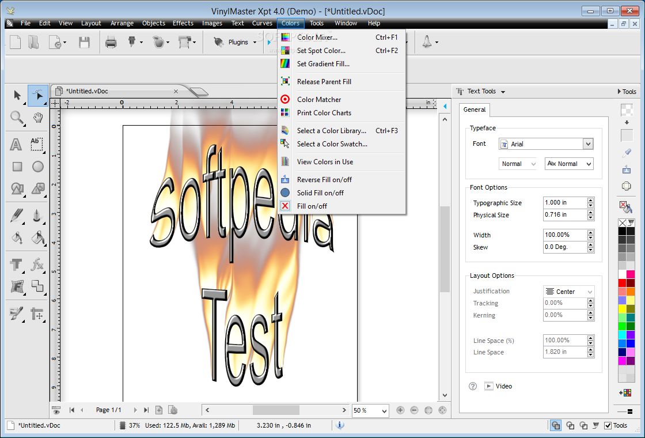Expand the Text Tools panel dropdown arrow
The height and width of the screenshot is (438, 645).
pyautogui.click(x=503, y=92)
